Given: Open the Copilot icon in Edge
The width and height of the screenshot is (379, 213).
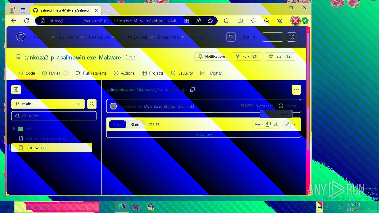Looking at the screenshot, I should coord(305,21).
